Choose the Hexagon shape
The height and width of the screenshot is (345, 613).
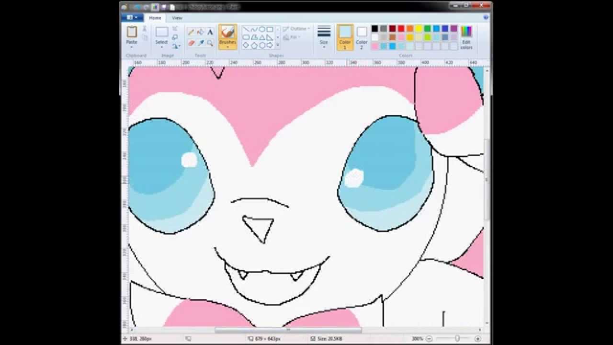pos(262,46)
